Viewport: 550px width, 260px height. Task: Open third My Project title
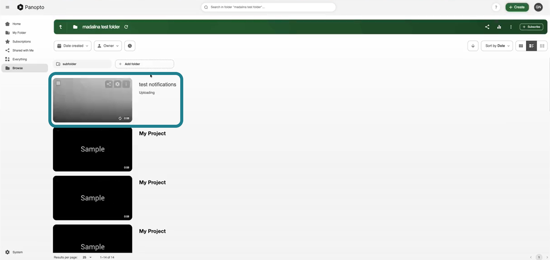152,231
